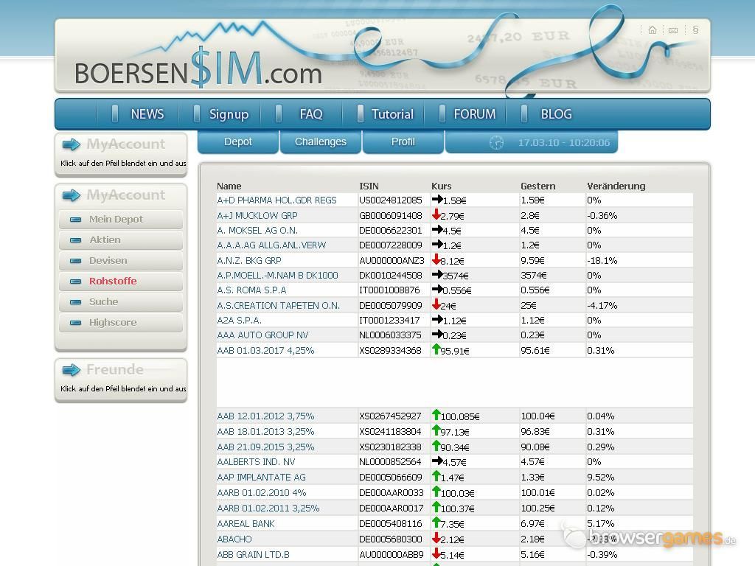The height and width of the screenshot is (566, 755).
Task: Open bond AARB 01.02.2011 3,25%
Action: [268, 509]
